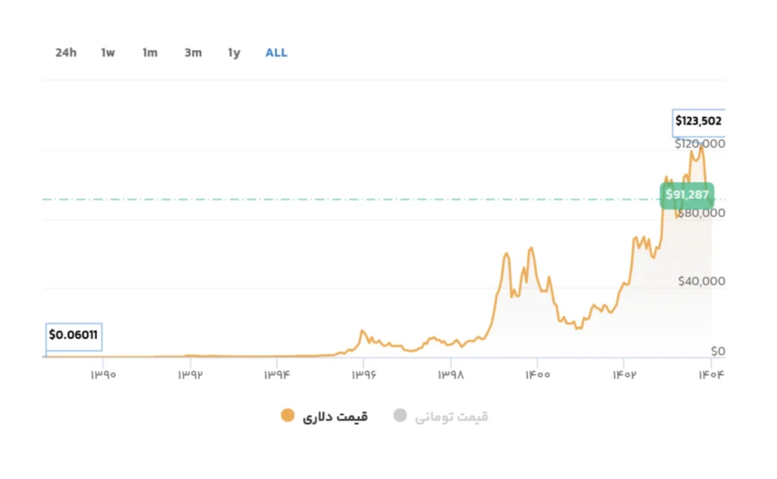Click the ۱۳۹۶ year axis label
The height and width of the screenshot is (479, 777).
[363, 373]
